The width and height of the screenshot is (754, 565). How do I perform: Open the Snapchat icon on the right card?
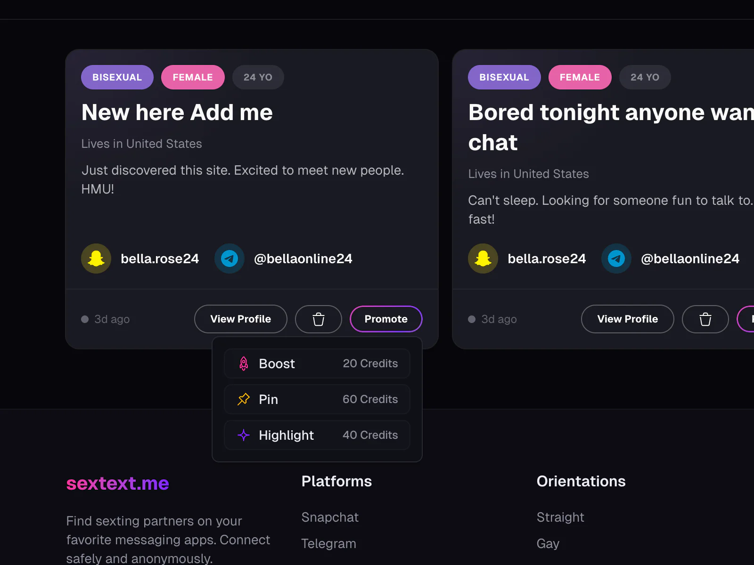(x=483, y=258)
